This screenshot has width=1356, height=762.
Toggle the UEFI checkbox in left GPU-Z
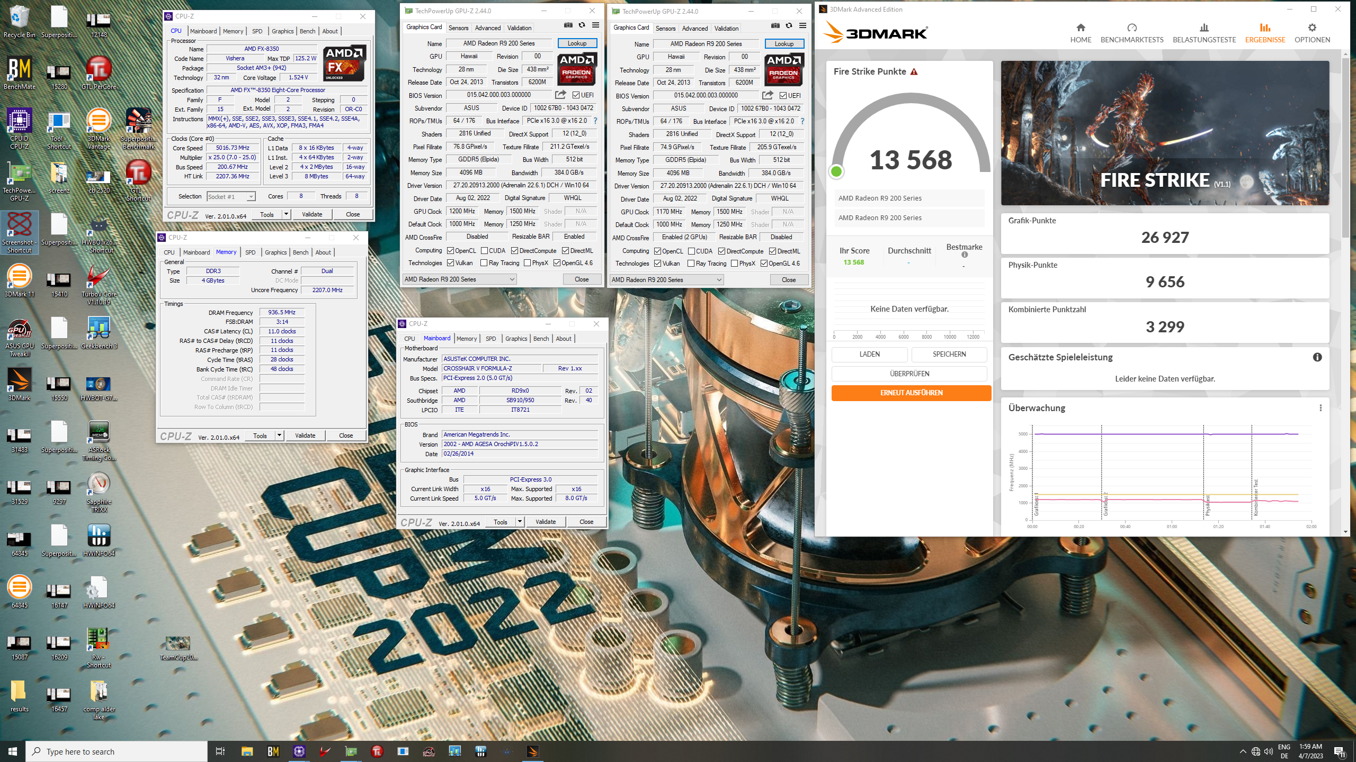point(576,95)
